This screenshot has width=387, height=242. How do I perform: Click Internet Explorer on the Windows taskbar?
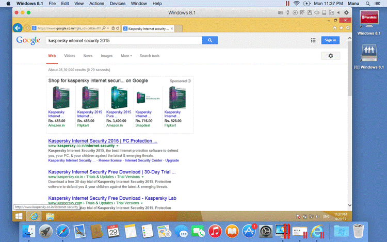(x=34, y=216)
